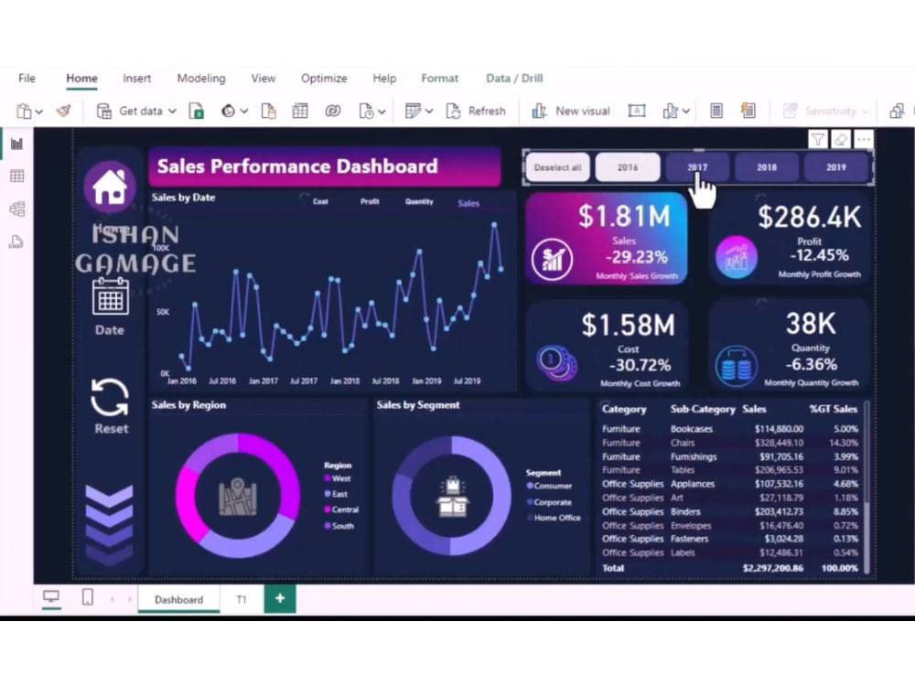Open DAX query view in left sidebar
915x686 pixels.
[16, 241]
